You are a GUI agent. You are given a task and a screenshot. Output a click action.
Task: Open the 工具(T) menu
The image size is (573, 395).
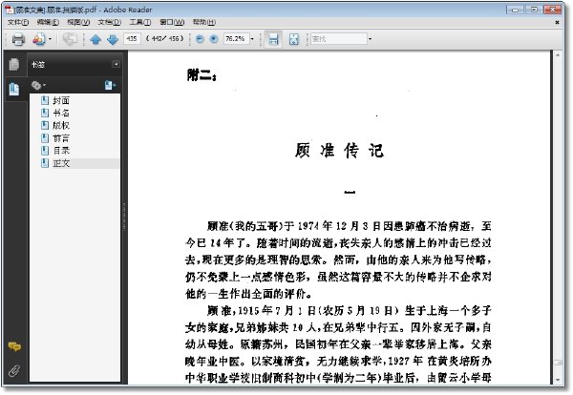pyautogui.click(x=140, y=22)
